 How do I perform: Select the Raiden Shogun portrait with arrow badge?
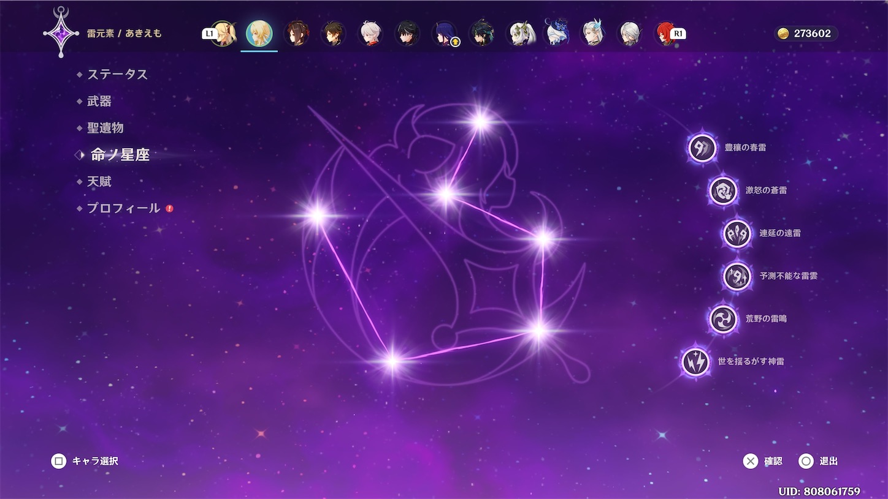[x=445, y=33]
